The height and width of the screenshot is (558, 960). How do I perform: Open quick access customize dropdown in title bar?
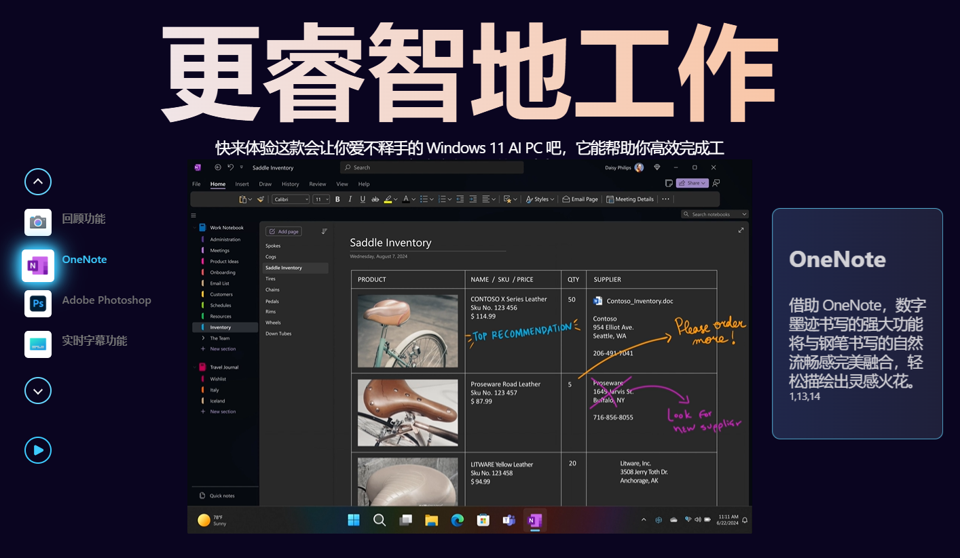[x=242, y=167]
